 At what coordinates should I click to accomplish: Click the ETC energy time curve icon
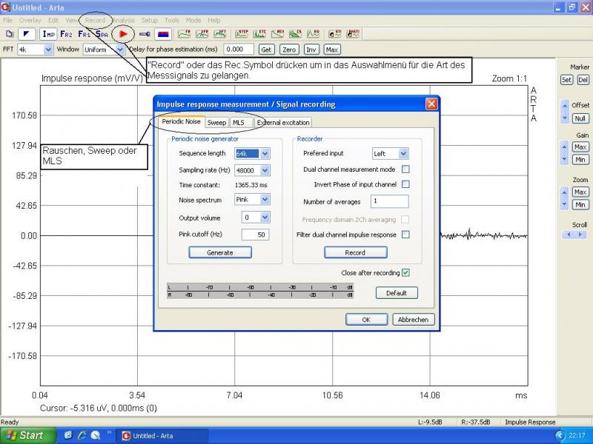260,34
